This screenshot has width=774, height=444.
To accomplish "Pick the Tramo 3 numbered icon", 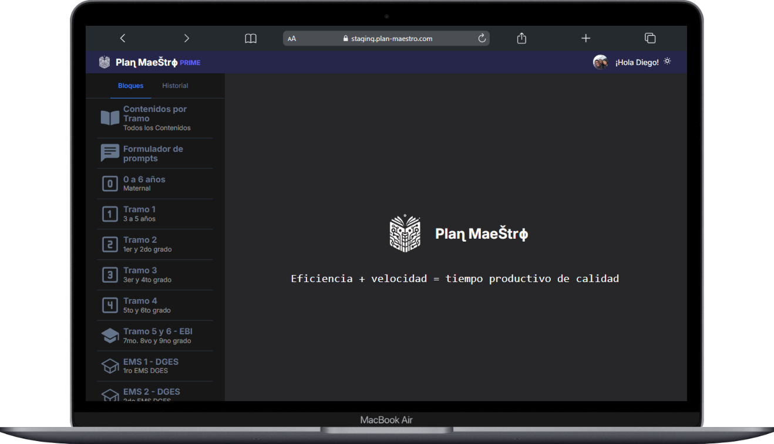I will 109,274.
